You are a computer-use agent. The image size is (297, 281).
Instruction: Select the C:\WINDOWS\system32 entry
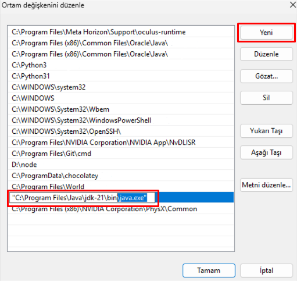pyautogui.click(x=121, y=87)
